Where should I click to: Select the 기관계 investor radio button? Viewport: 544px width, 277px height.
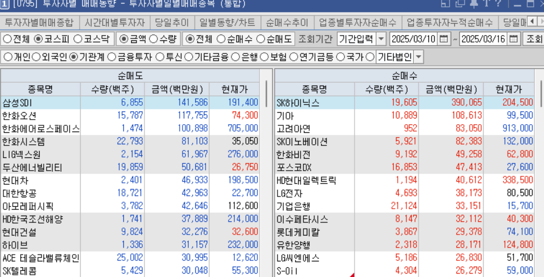click(73, 57)
